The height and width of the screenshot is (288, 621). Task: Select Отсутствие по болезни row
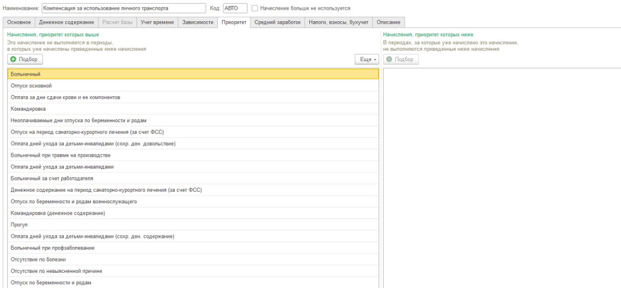click(193, 259)
